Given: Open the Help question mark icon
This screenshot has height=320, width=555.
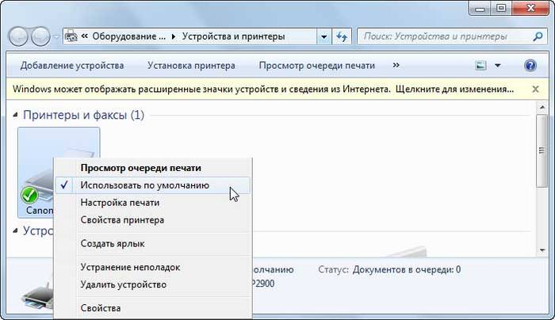Looking at the screenshot, I should click(531, 65).
